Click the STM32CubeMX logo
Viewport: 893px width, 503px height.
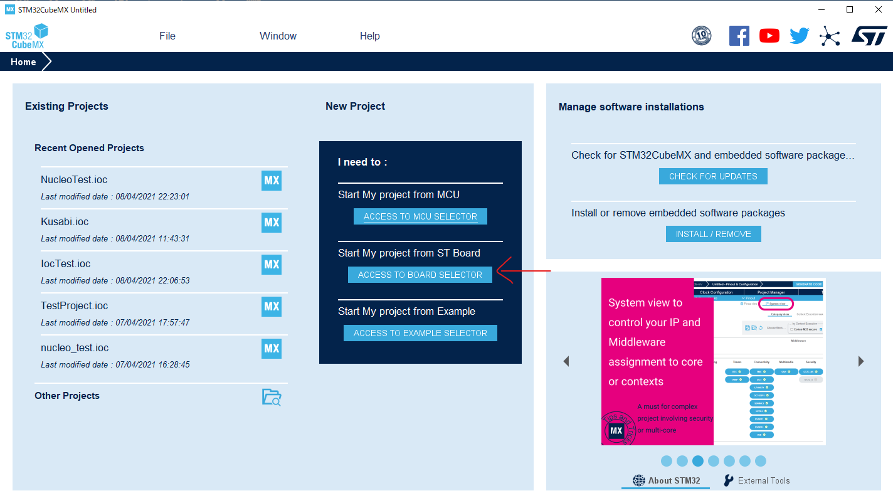tap(27, 36)
